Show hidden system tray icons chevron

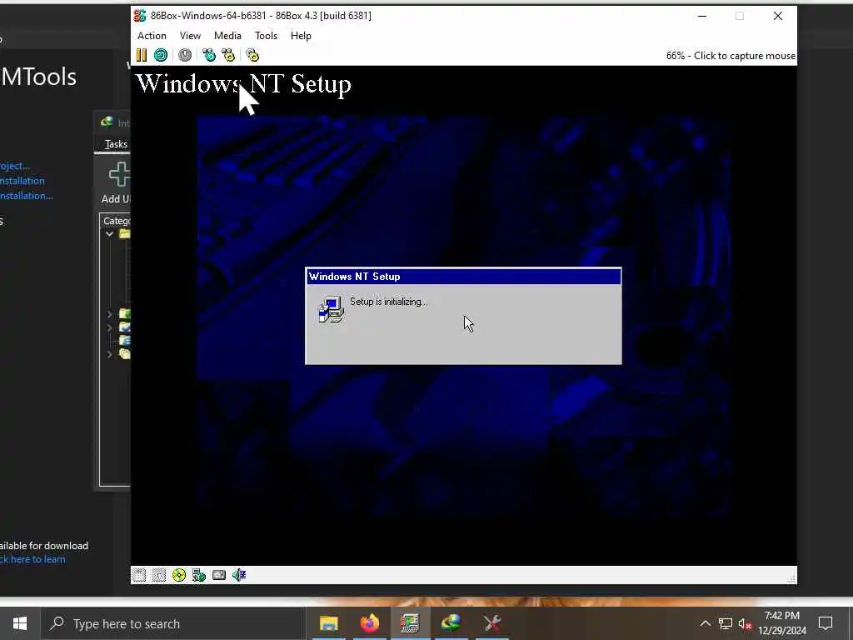coord(705,623)
